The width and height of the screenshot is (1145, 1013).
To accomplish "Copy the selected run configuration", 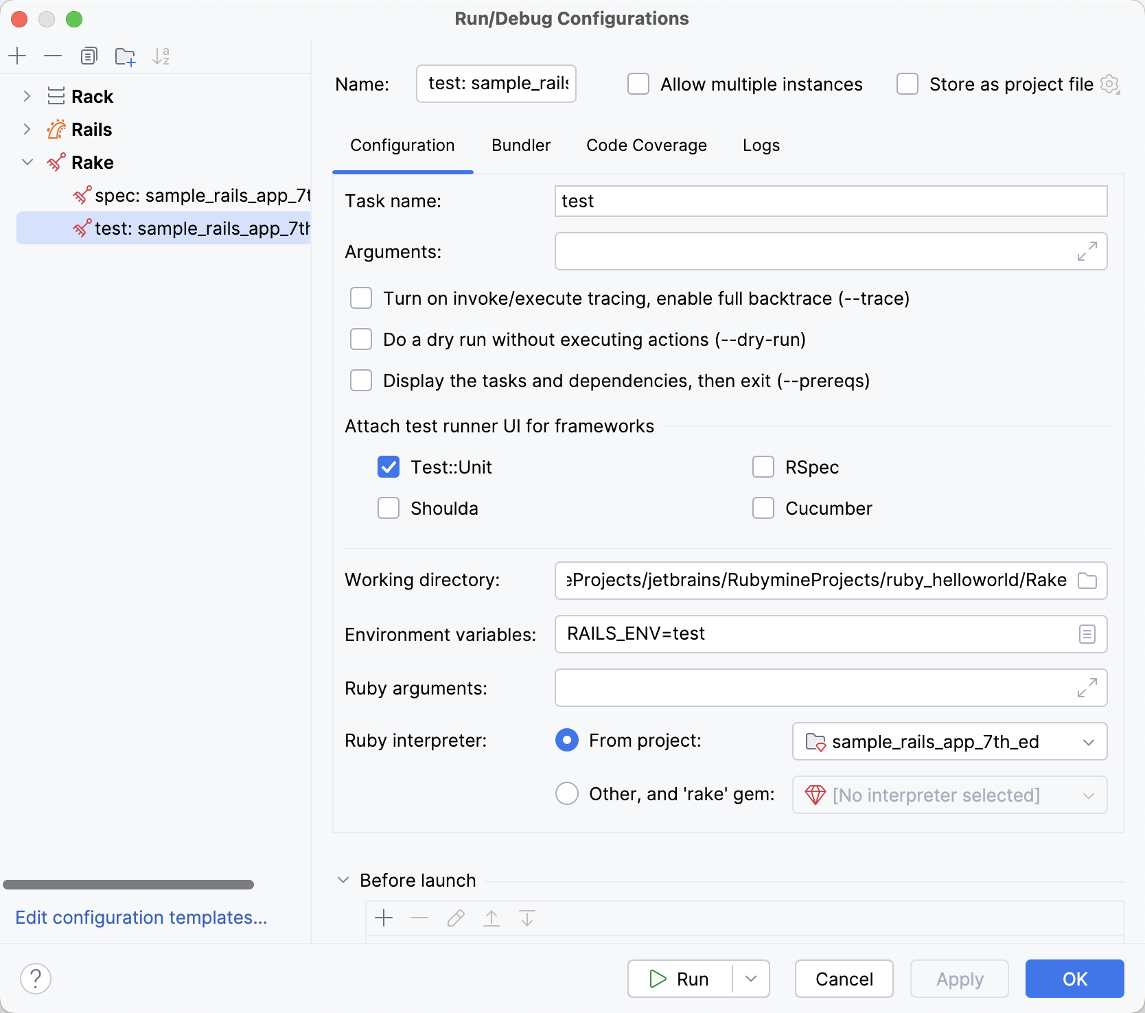I will click(x=89, y=56).
